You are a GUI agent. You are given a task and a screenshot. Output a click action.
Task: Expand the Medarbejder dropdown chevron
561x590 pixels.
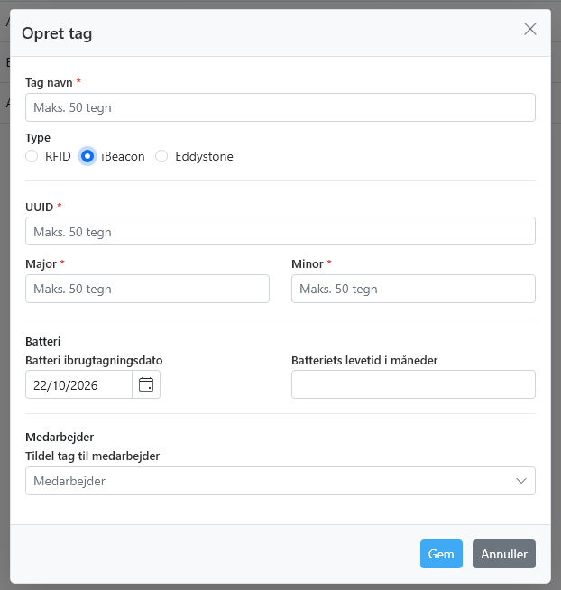[x=520, y=481]
